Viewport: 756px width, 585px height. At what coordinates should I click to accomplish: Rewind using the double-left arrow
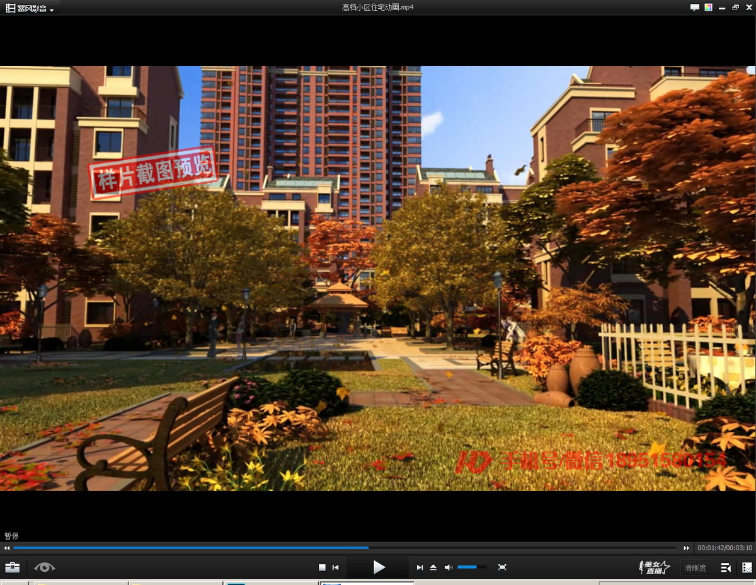[7, 548]
